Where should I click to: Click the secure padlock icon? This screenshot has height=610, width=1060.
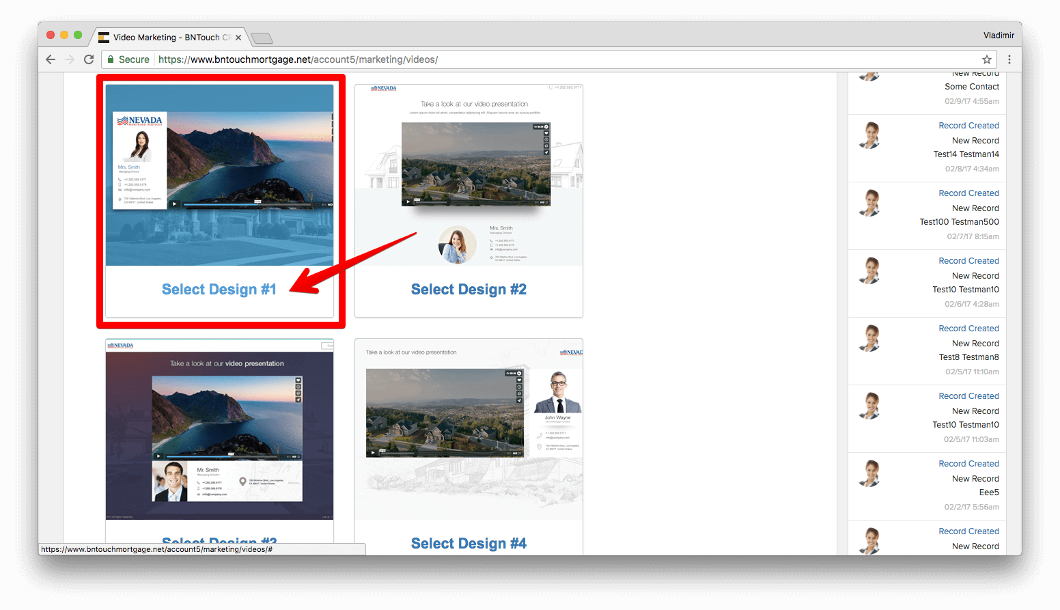tap(111, 59)
